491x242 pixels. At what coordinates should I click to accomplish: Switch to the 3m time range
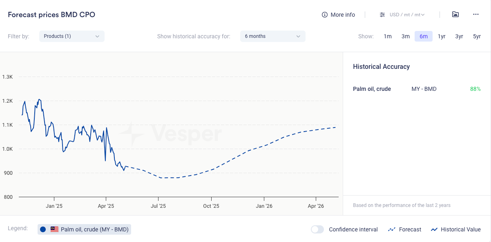pos(406,36)
